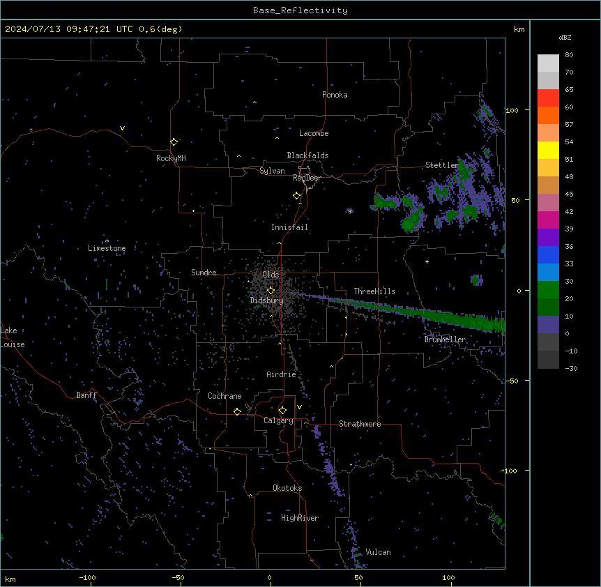
Task: Click the yellow diamond marker above RockyMH
Action: 174,142
